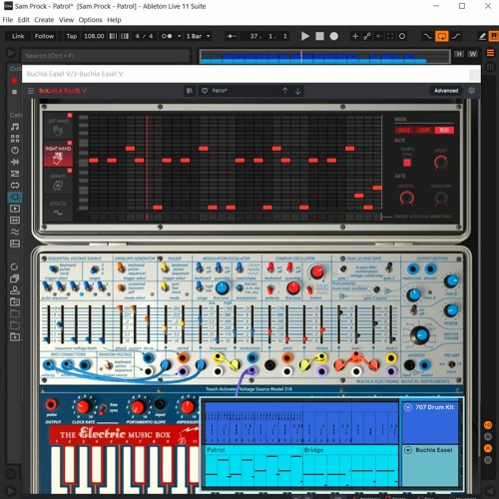Open the metronome settings dropdown arrow

180,36
